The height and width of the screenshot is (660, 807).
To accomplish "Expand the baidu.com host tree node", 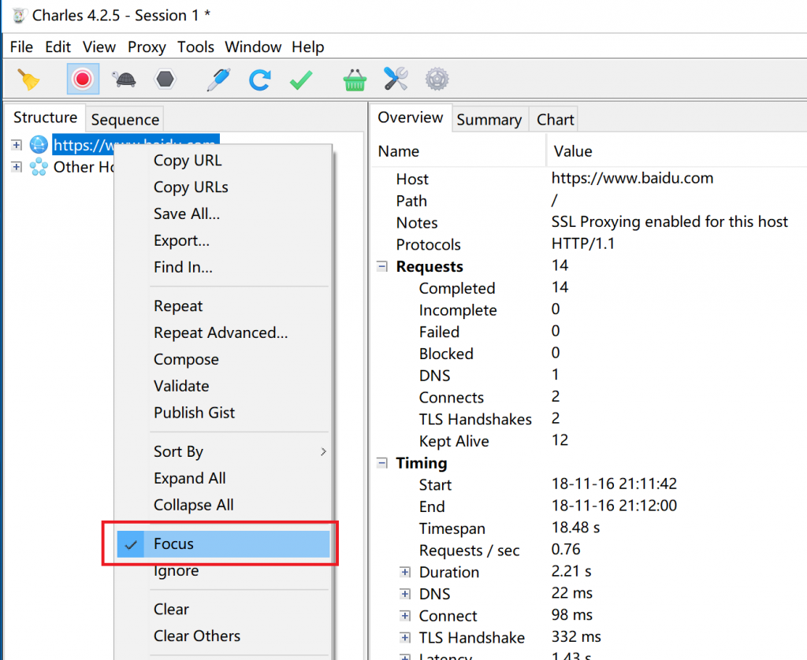I will coord(17,145).
